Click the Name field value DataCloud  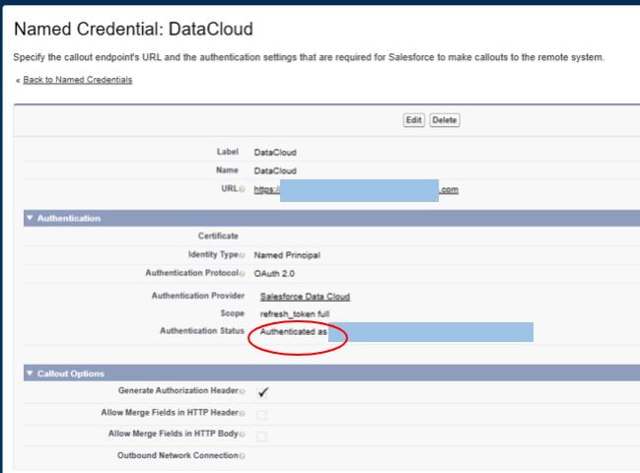[275, 170]
